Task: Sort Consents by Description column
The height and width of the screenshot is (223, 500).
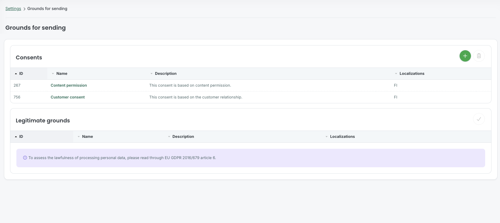Action: (166, 74)
